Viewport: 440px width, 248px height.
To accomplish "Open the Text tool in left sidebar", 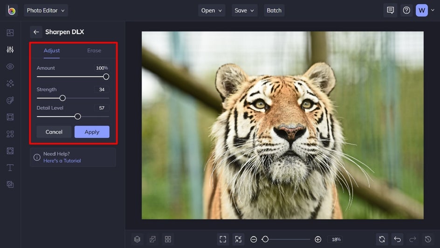I will click(10, 167).
